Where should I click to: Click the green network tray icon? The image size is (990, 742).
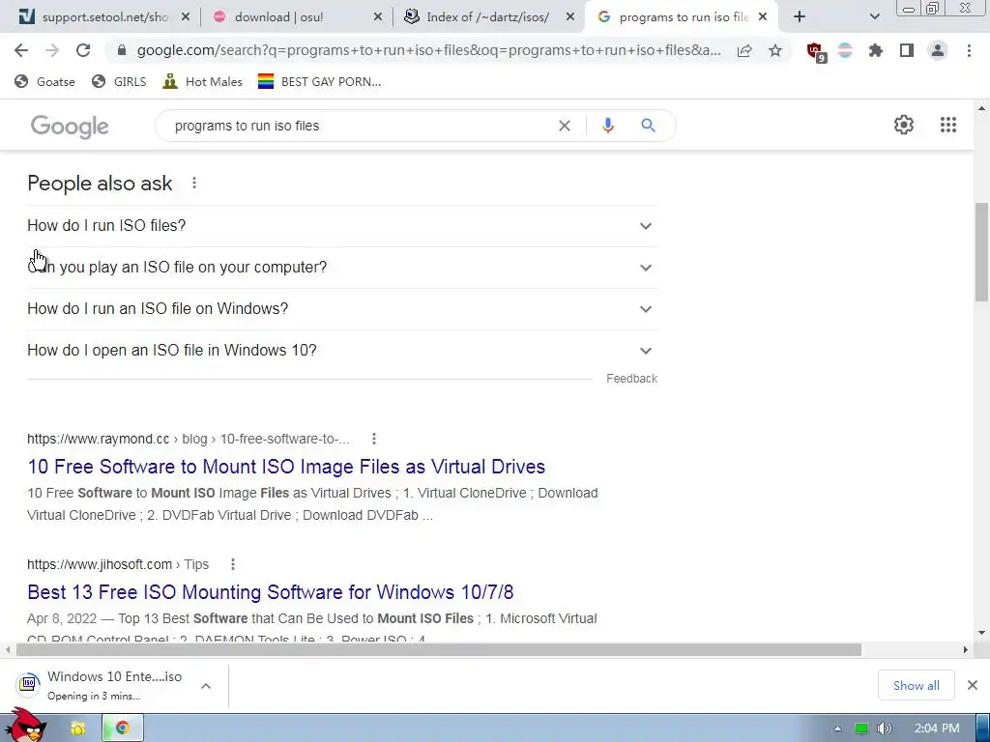(860, 728)
